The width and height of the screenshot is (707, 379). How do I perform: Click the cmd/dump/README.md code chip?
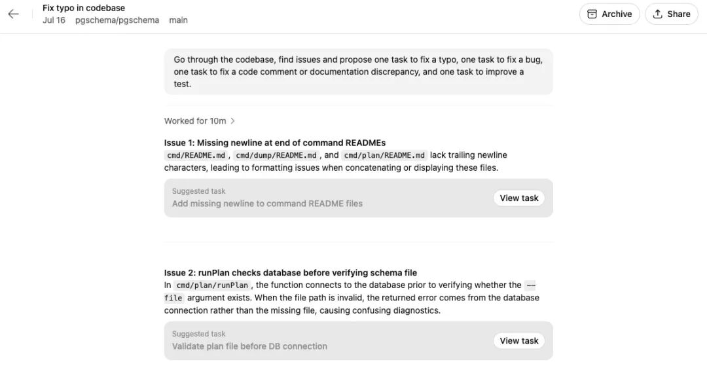pyautogui.click(x=276, y=156)
